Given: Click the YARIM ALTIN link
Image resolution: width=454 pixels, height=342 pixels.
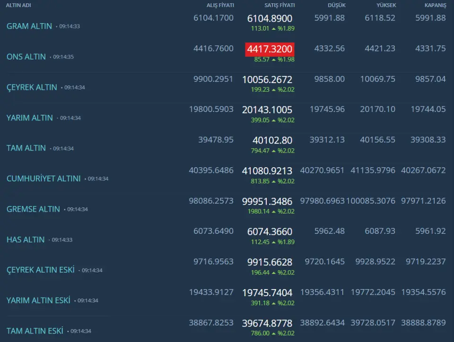Looking at the screenshot, I should (x=30, y=118).
